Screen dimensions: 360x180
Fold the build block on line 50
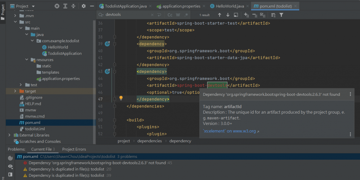(x=115, y=120)
